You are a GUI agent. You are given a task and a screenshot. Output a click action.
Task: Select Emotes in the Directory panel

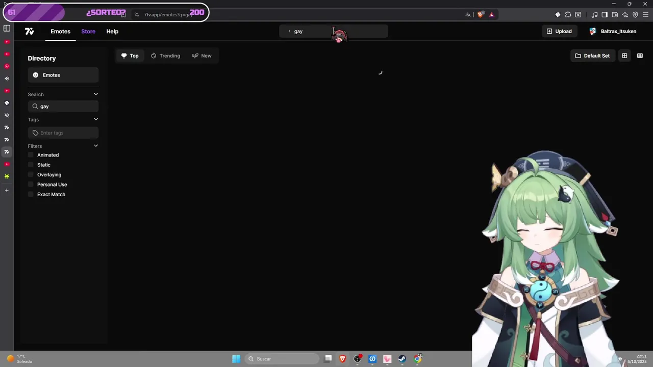pyautogui.click(x=63, y=75)
